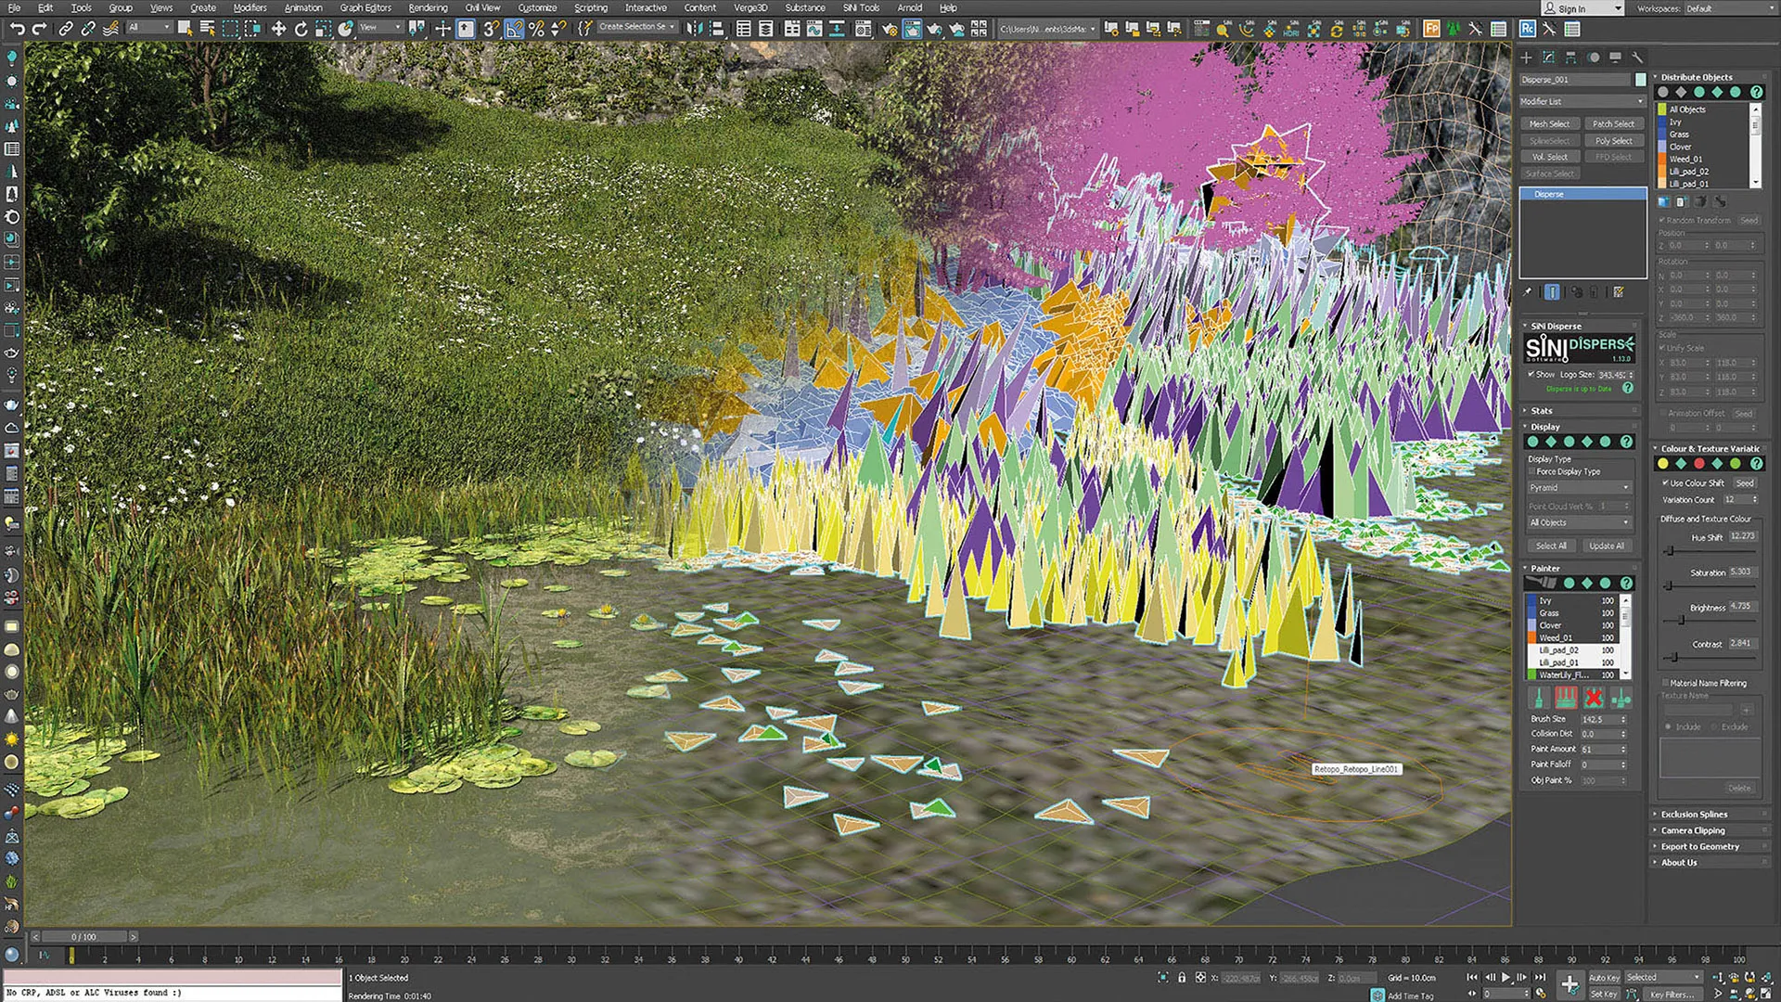Toggle the Random Transform checkbox
Screen dimensions: 1781x1002
click(1662, 221)
